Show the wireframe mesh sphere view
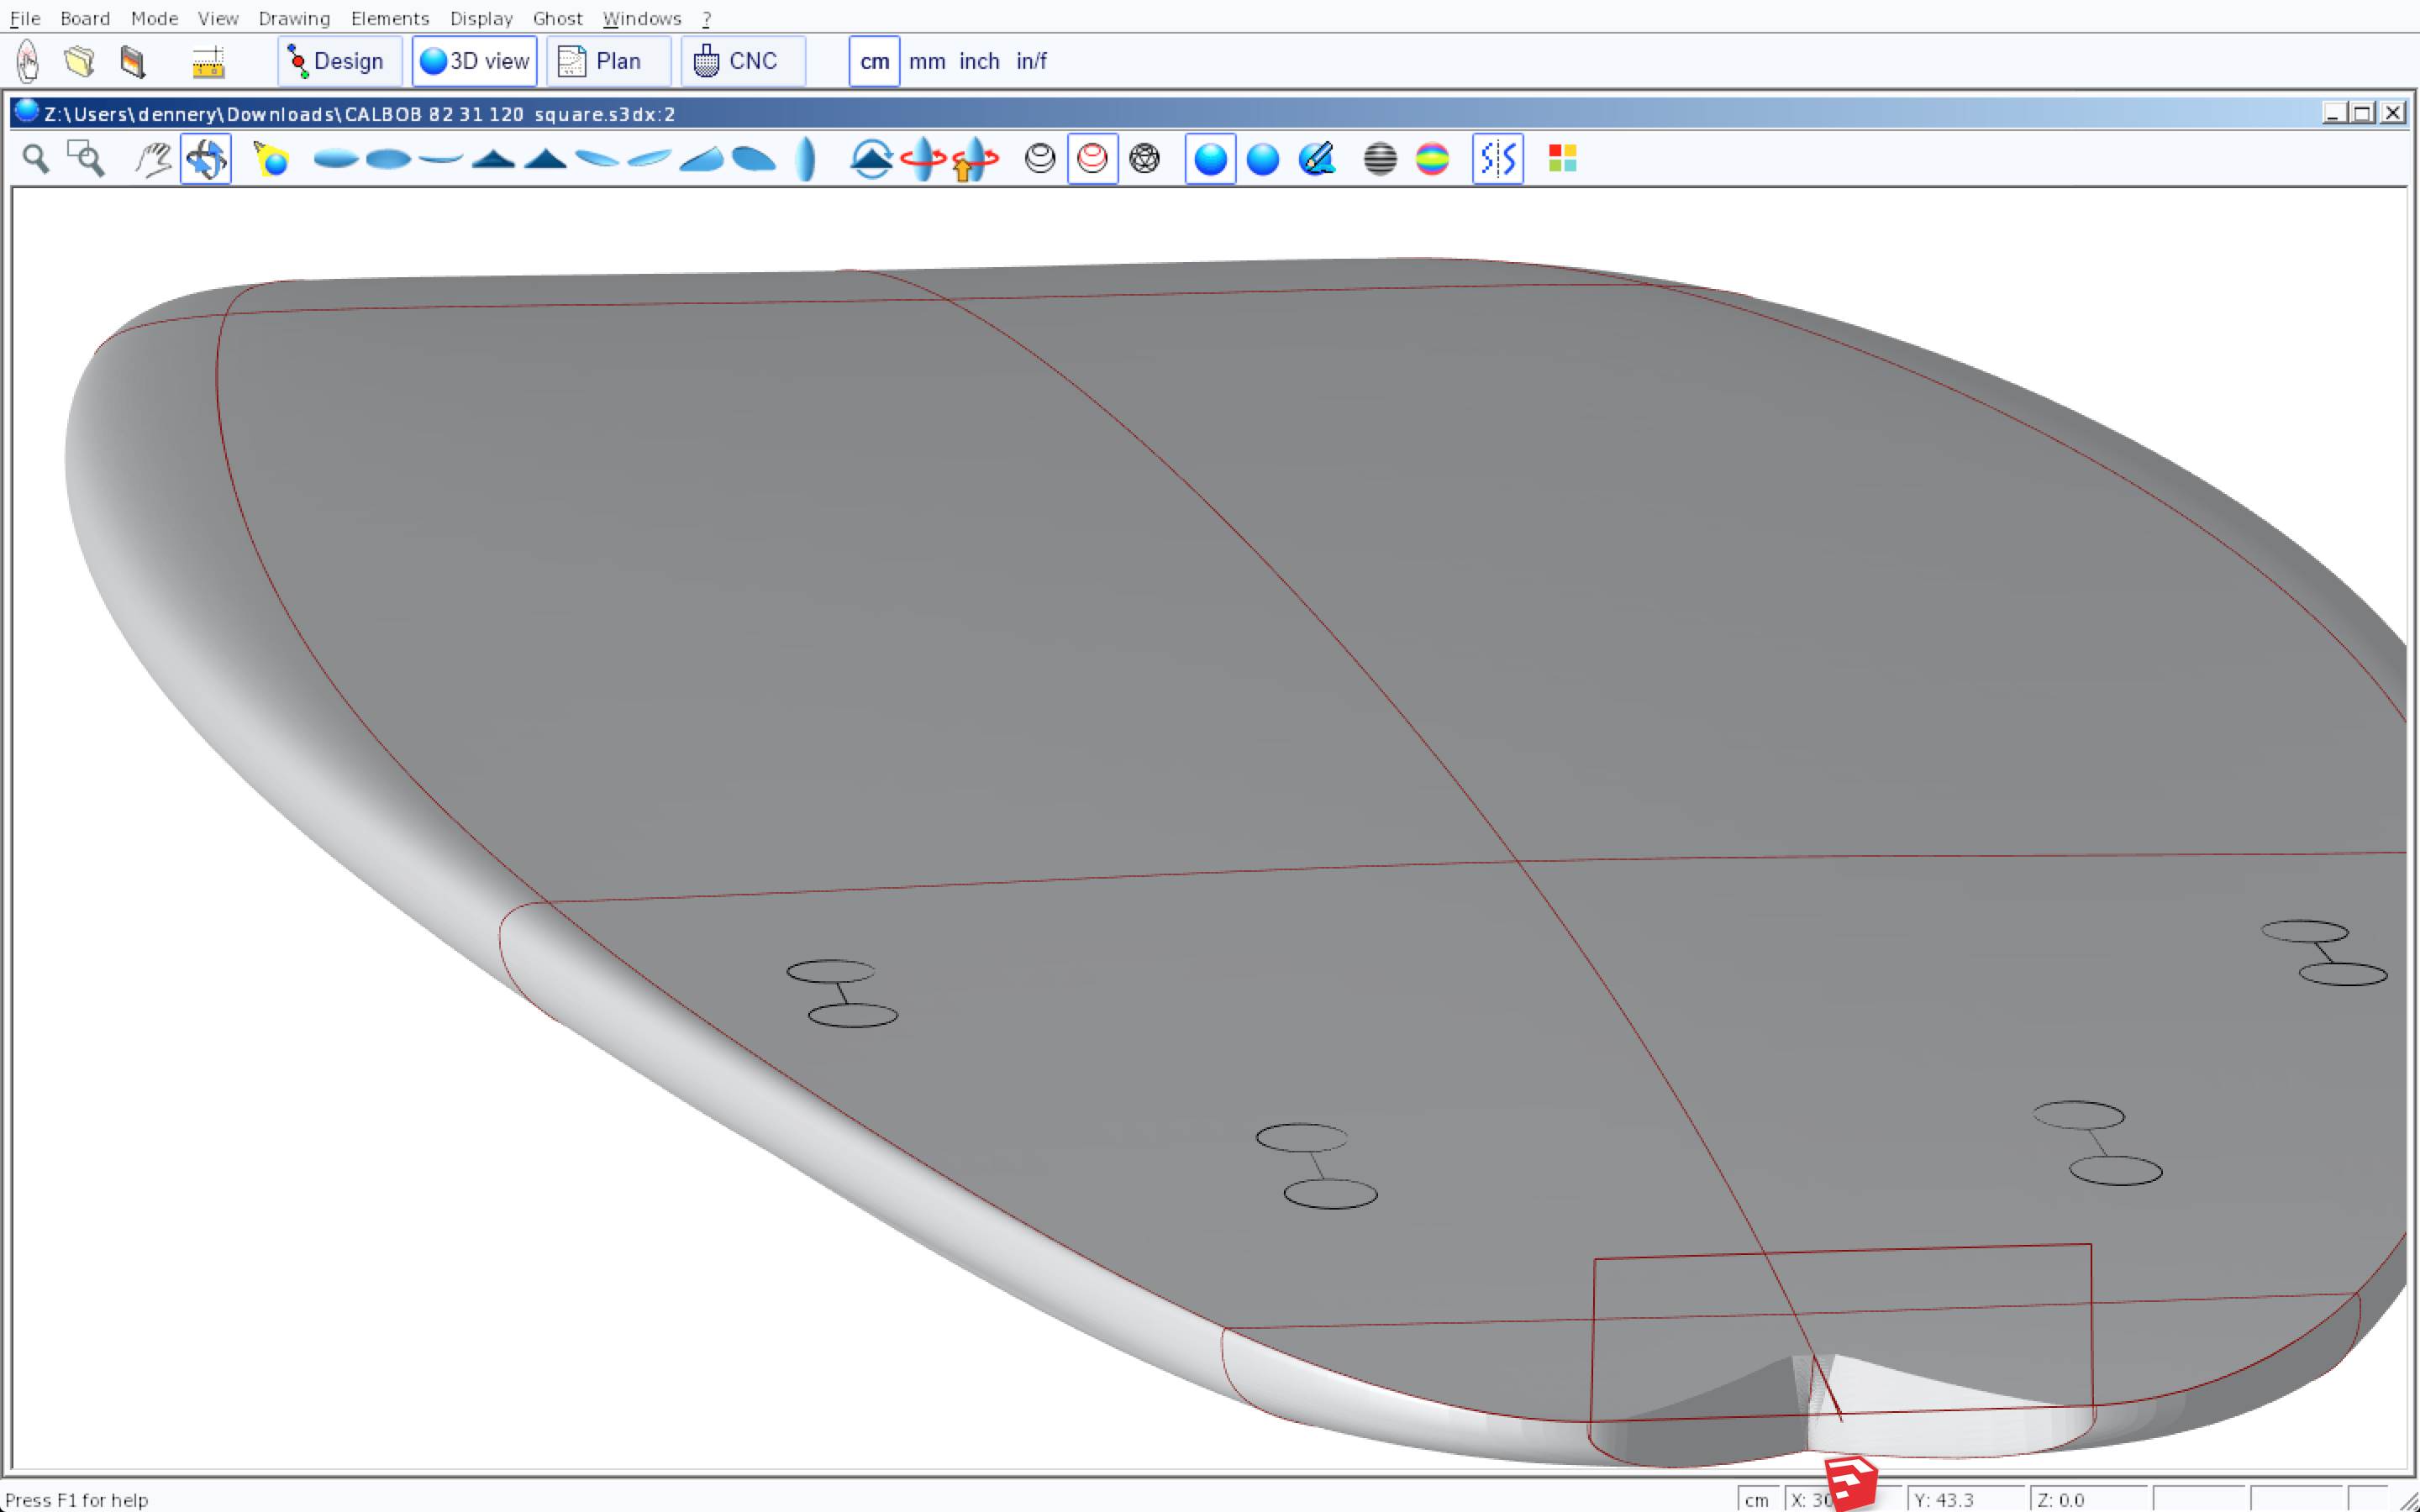 click(1144, 159)
